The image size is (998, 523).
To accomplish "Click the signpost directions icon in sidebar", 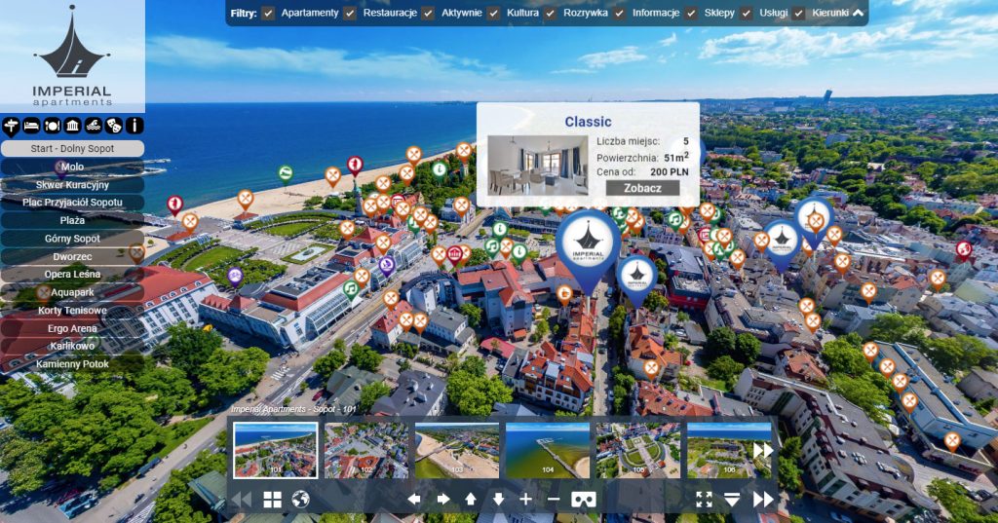I will point(12,126).
